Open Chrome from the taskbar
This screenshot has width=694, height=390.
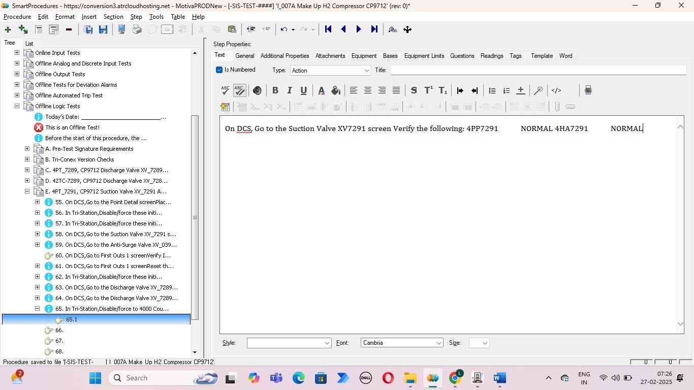(455, 378)
